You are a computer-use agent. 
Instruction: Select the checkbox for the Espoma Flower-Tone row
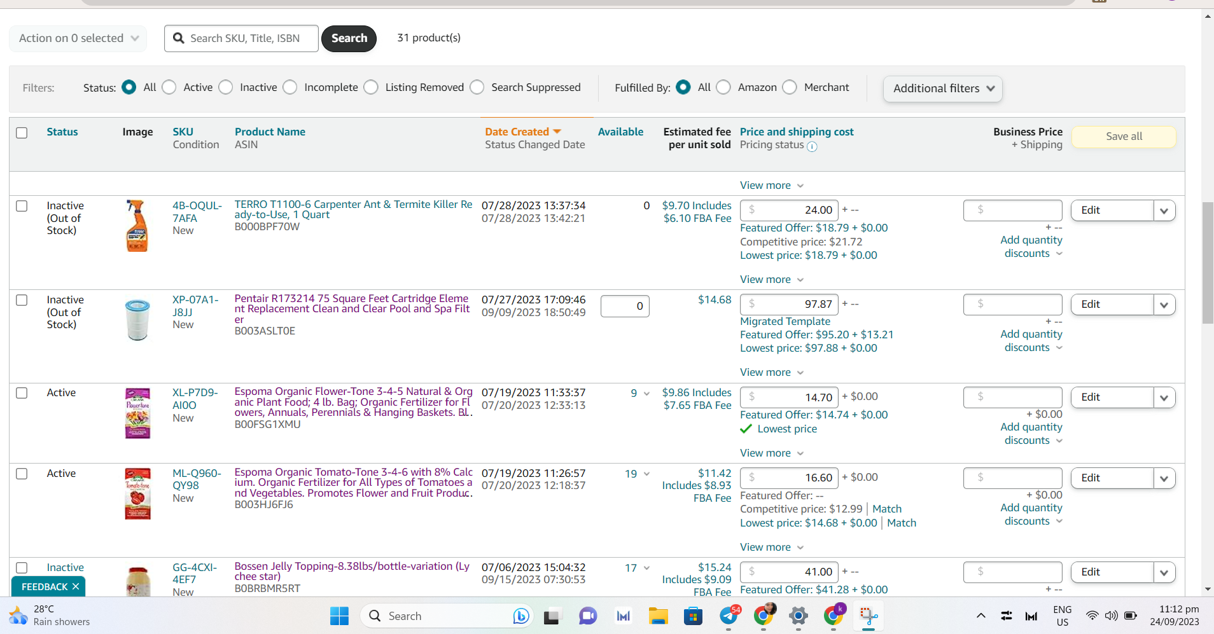(22, 393)
